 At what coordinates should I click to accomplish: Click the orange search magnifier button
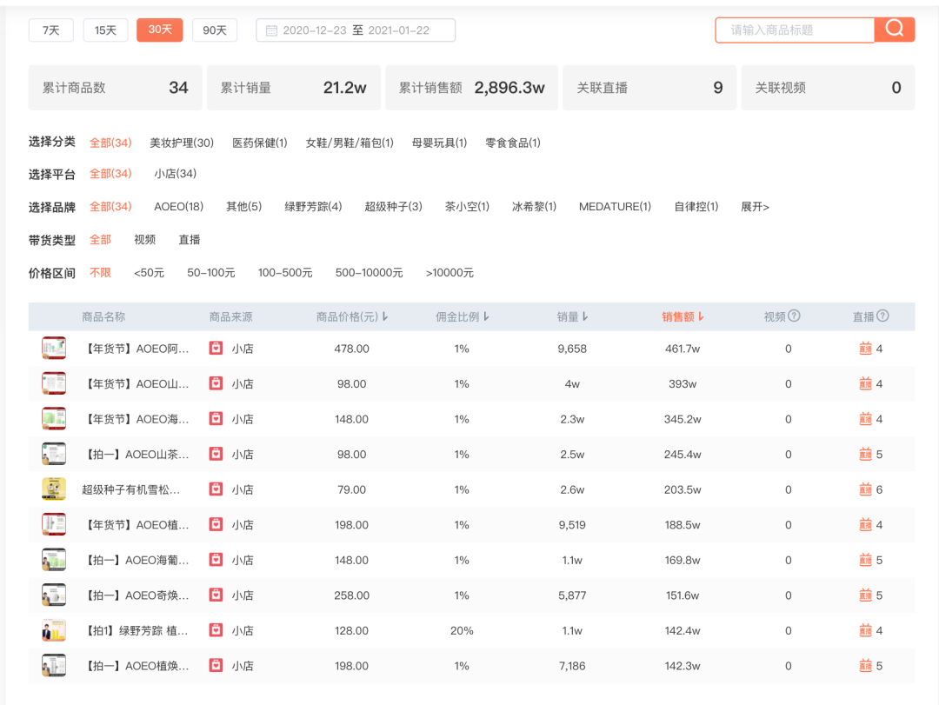tap(894, 30)
